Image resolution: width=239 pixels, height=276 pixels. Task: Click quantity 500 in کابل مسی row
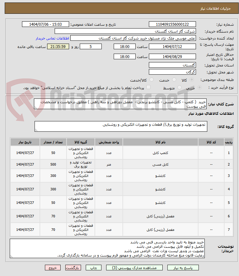[53, 164]
